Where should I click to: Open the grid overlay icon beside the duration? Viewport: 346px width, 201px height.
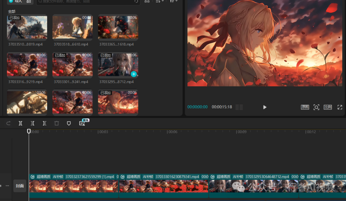239,107
